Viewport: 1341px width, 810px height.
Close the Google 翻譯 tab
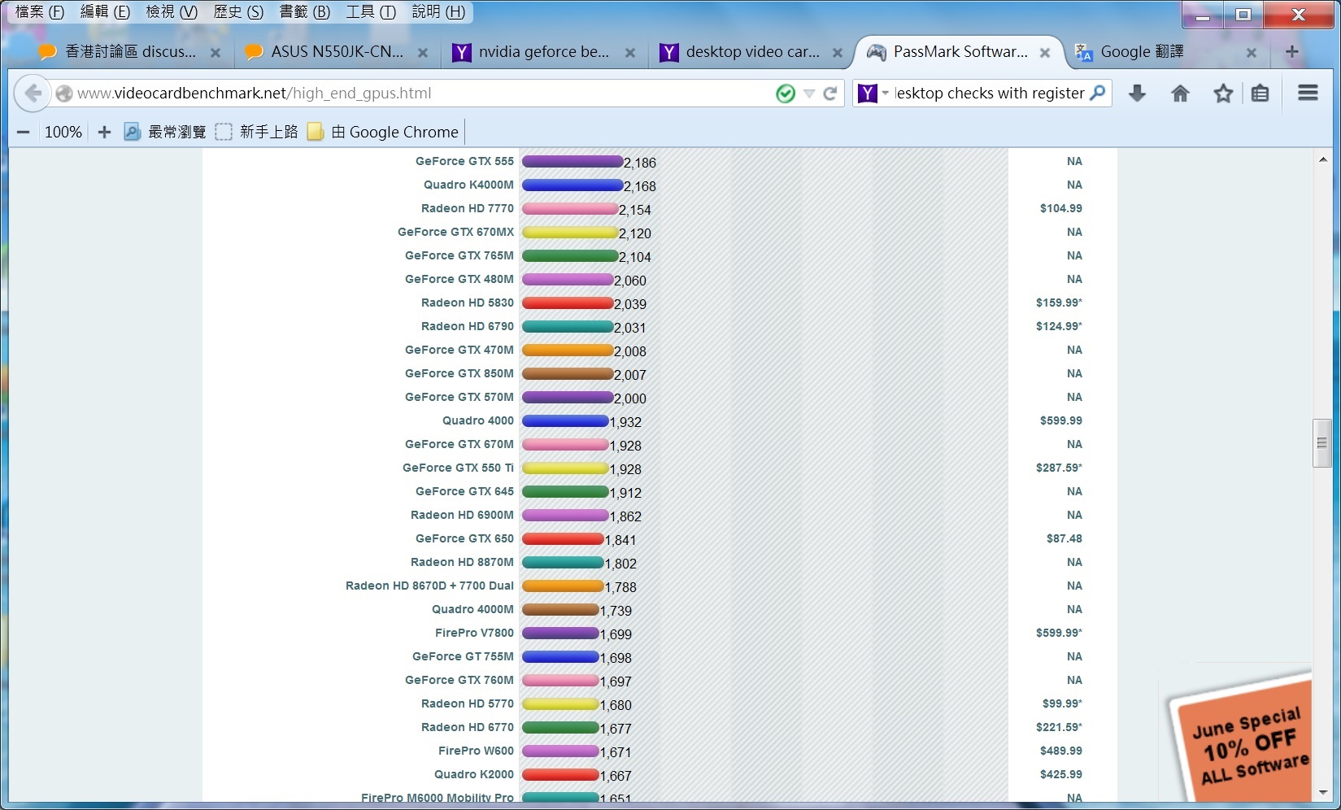click(1252, 53)
